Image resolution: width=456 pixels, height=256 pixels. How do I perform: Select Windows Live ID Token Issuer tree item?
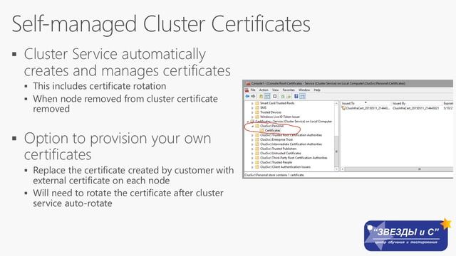click(280, 117)
